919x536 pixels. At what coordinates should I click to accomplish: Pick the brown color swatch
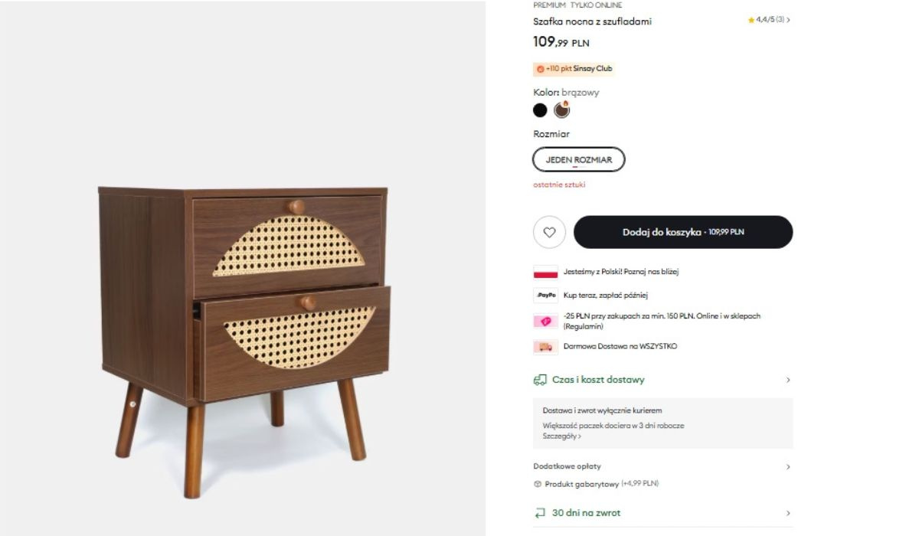coord(562,110)
